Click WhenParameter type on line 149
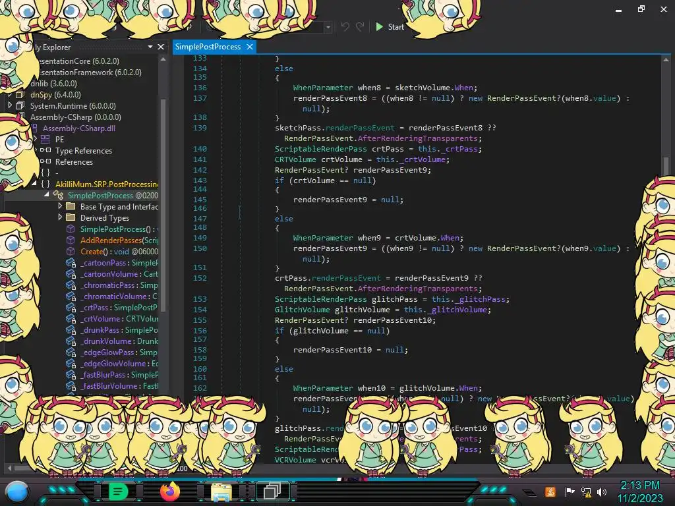 click(323, 237)
